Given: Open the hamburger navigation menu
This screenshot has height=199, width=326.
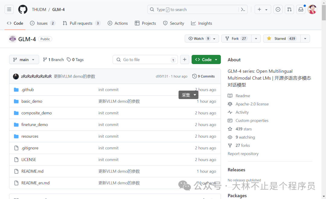Looking at the screenshot, I should click(9, 9).
